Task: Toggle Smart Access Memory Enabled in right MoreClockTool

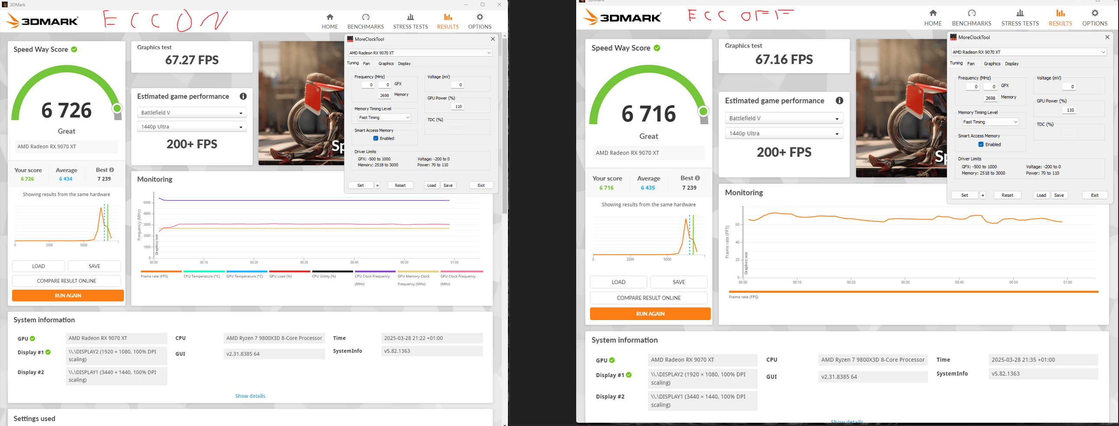Action: (981, 144)
